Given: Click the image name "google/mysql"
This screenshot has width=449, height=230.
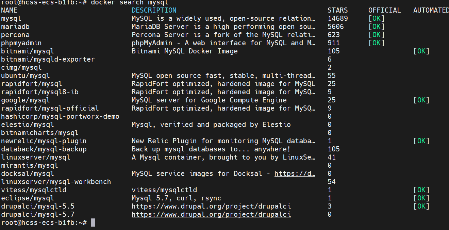Looking at the screenshot, I should (26, 100).
